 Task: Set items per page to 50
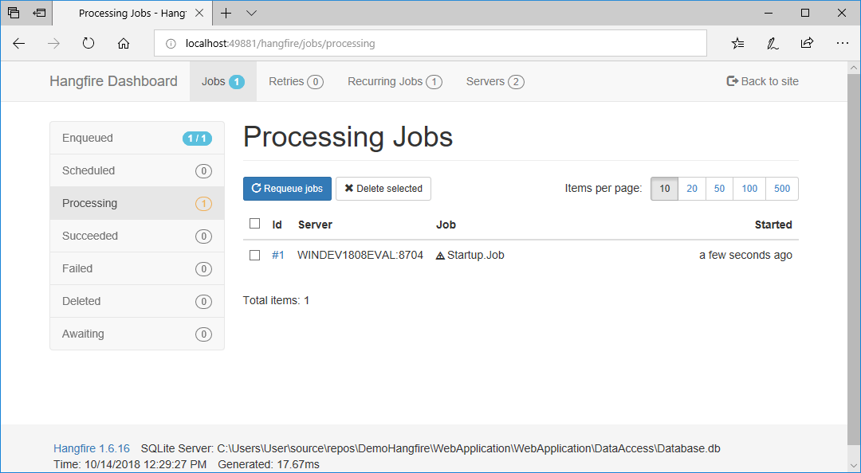coord(719,188)
